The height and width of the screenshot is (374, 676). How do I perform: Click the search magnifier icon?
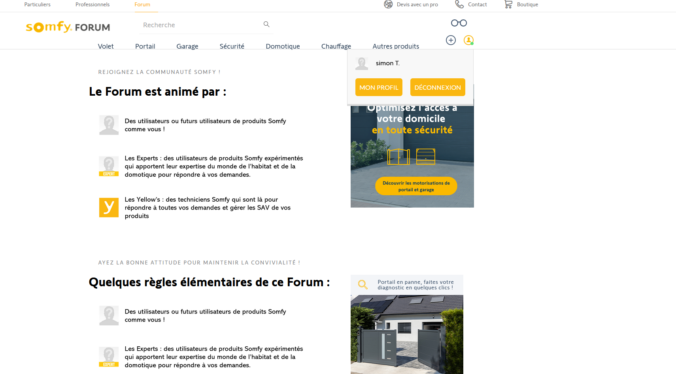coord(266,25)
